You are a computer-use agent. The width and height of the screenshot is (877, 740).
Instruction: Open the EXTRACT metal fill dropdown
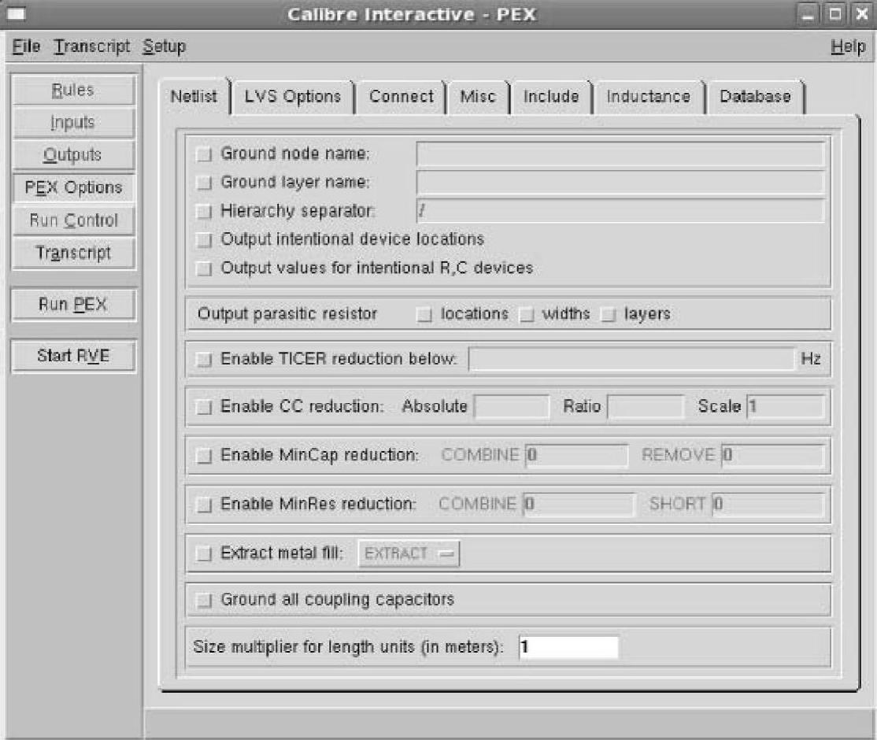pos(409,553)
